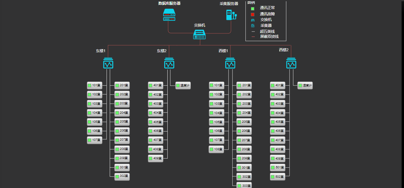Select room 101室 under 东楼1
Viewport: 404px width, 188px height.
click(95, 85)
